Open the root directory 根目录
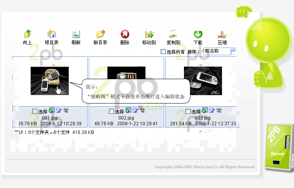 [x=51, y=37]
